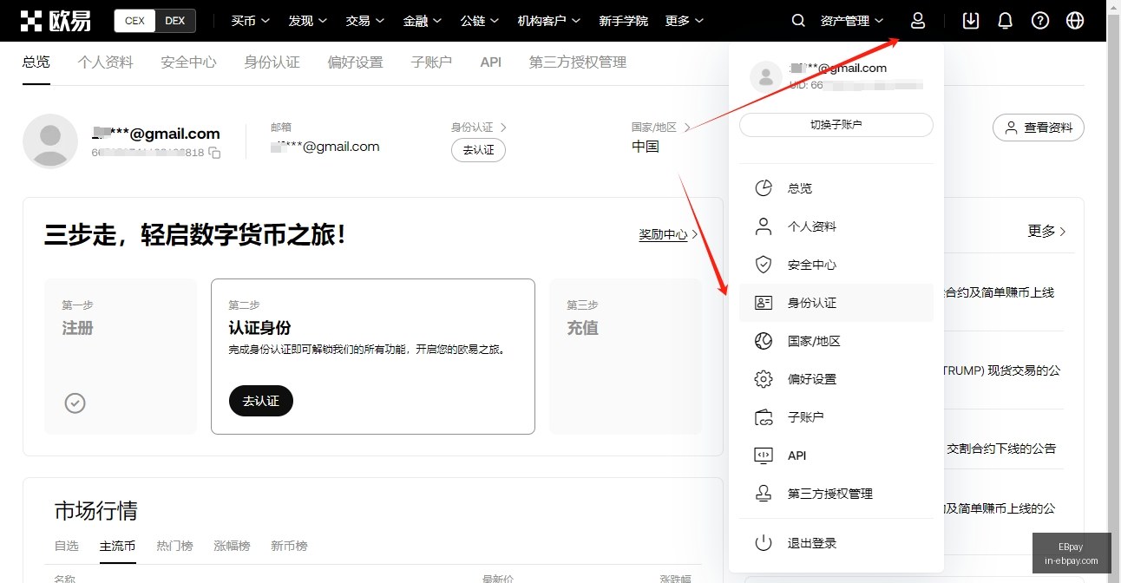Click the black 去认证 button in step two

(261, 401)
